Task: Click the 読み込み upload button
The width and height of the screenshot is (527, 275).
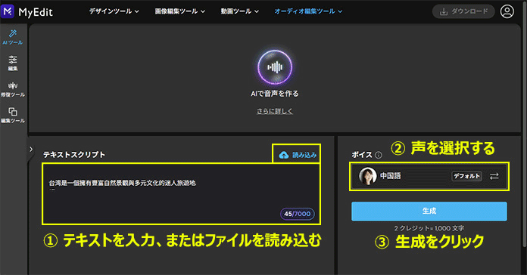Action: click(298, 155)
